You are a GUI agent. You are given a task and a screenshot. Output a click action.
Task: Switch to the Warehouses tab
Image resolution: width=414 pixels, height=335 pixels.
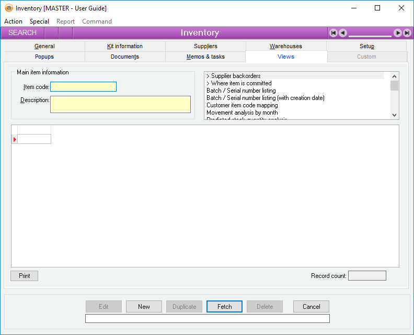pos(285,46)
